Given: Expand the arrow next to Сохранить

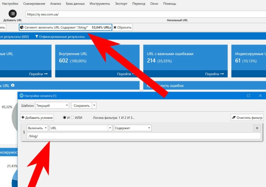Looking at the screenshot, I should point(94,105).
